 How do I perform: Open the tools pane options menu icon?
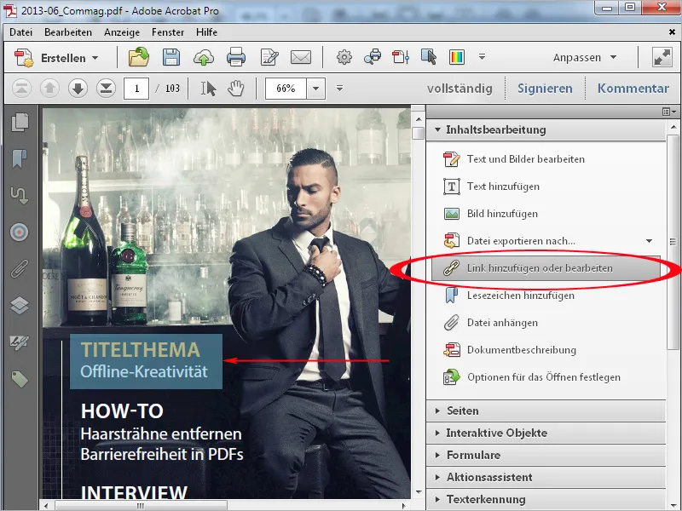(x=669, y=112)
